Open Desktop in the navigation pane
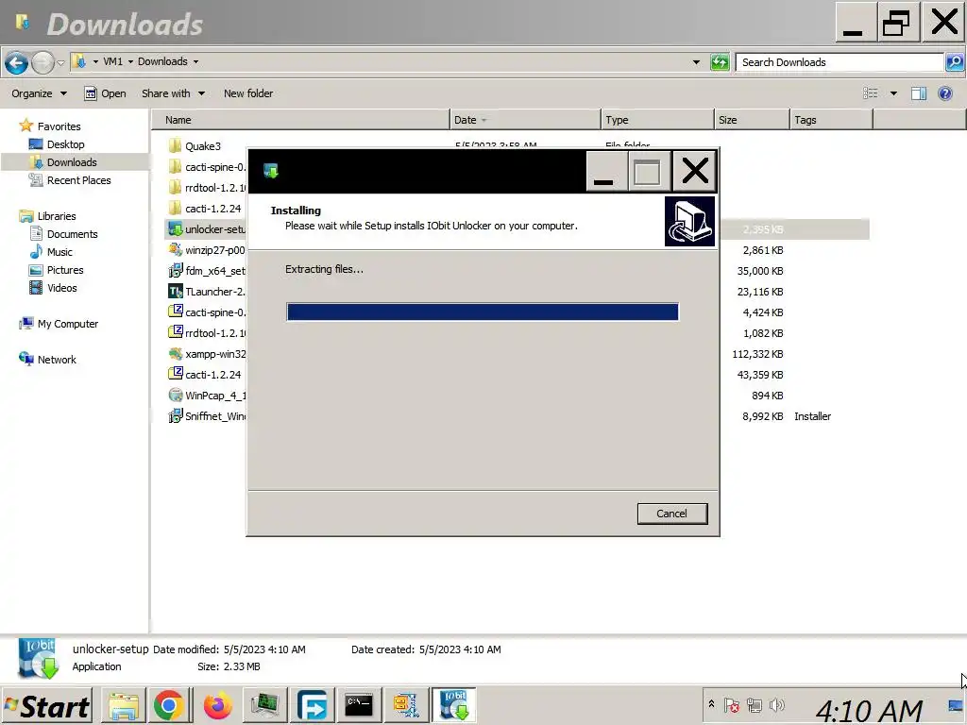 (66, 144)
